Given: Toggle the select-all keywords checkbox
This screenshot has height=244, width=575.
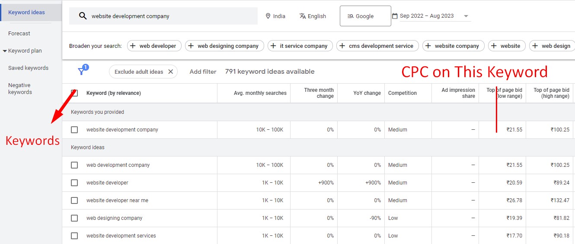Looking at the screenshot, I should (x=74, y=93).
